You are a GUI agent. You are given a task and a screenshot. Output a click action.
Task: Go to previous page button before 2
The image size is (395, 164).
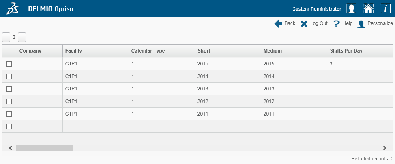(x=6, y=37)
